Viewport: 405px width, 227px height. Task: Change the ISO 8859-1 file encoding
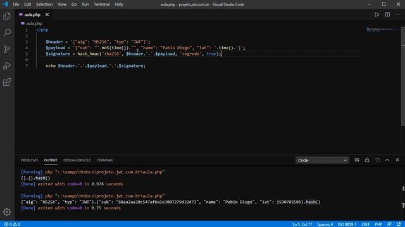tap(347, 224)
